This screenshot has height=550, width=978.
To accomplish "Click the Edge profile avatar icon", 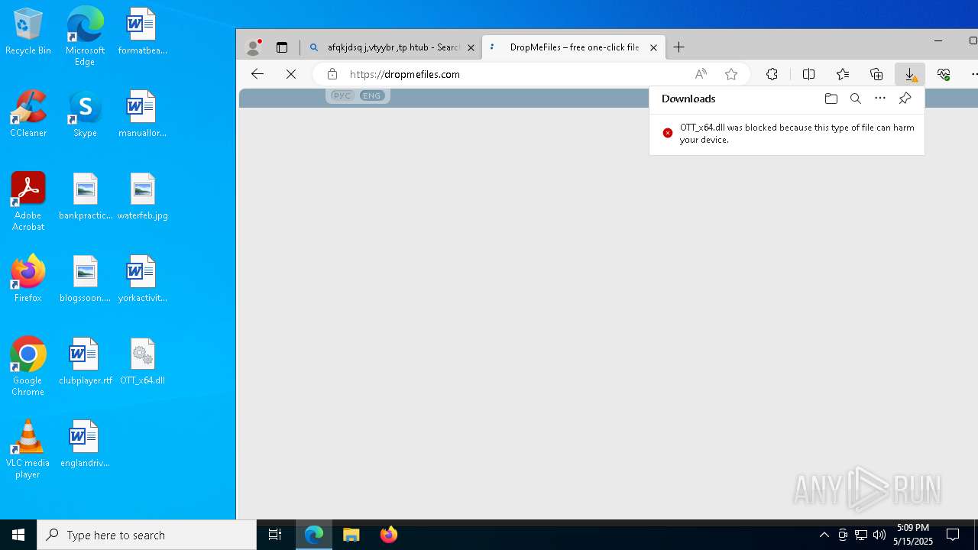I will [253, 47].
